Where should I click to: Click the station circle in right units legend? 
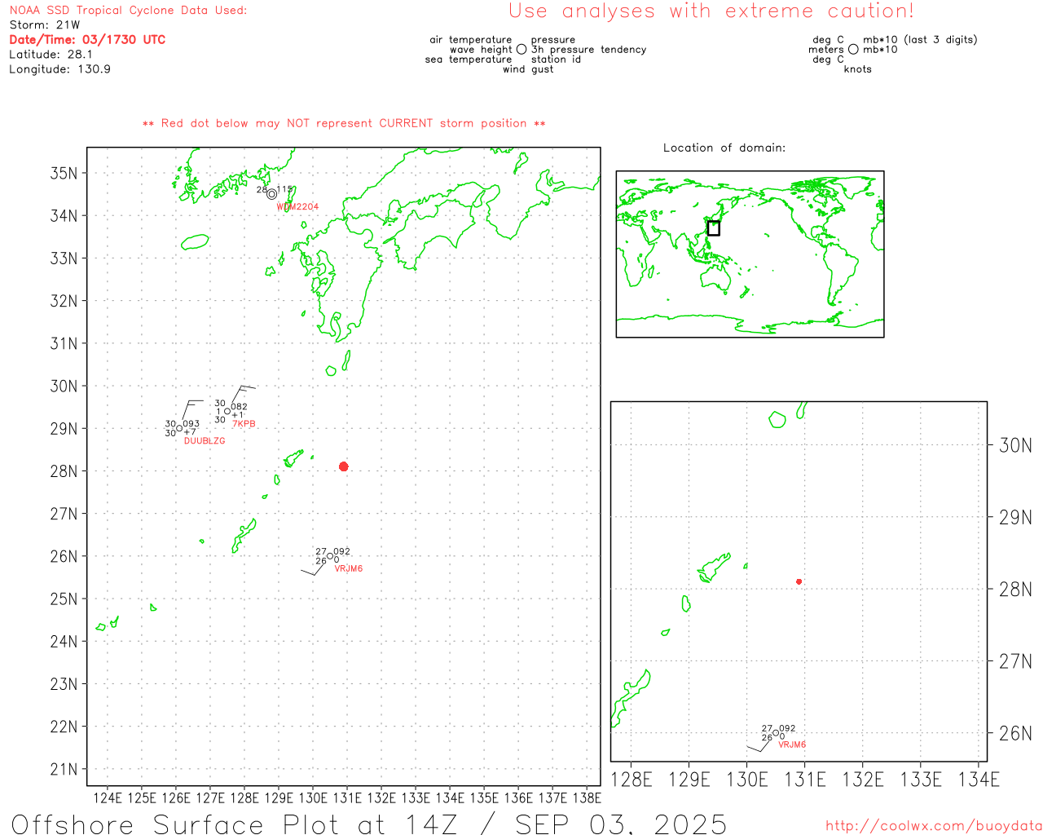click(853, 49)
